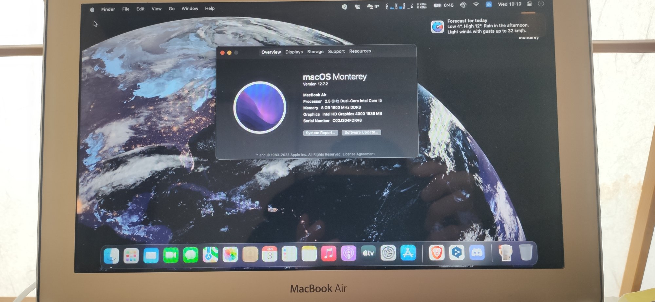Minimize the About This Mac window
The width and height of the screenshot is (655, 302).
229,53
